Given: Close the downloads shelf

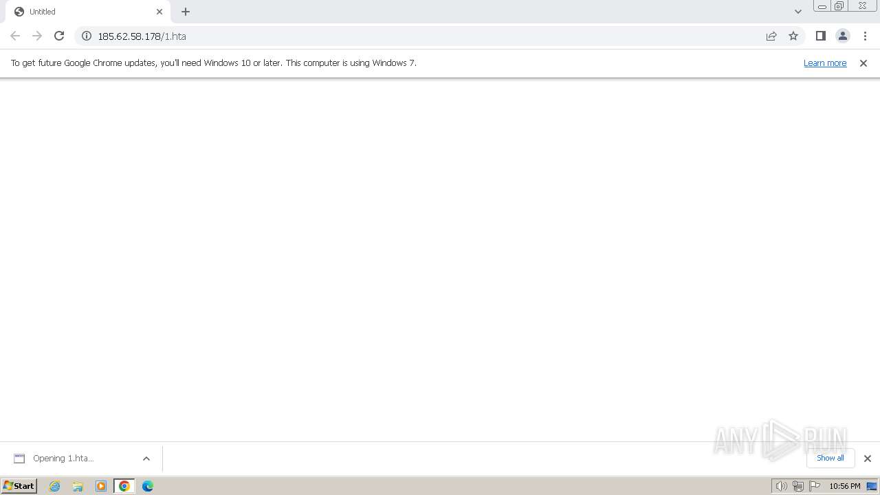Looking at the screenshot, I should click(868, 459).
